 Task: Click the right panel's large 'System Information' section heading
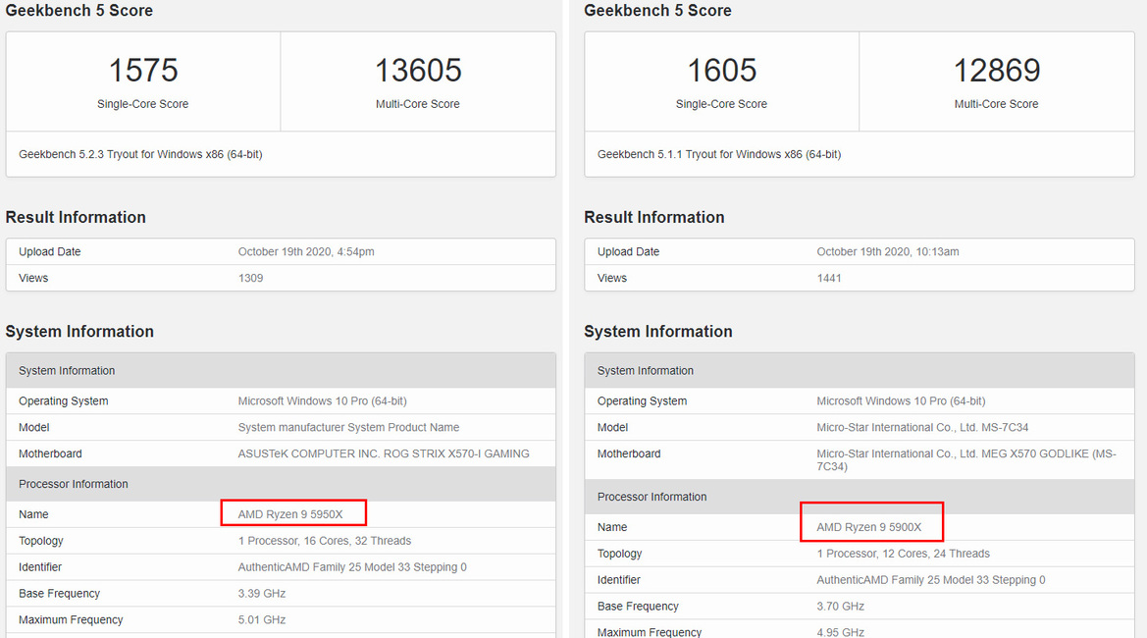[x=658, y=332]
